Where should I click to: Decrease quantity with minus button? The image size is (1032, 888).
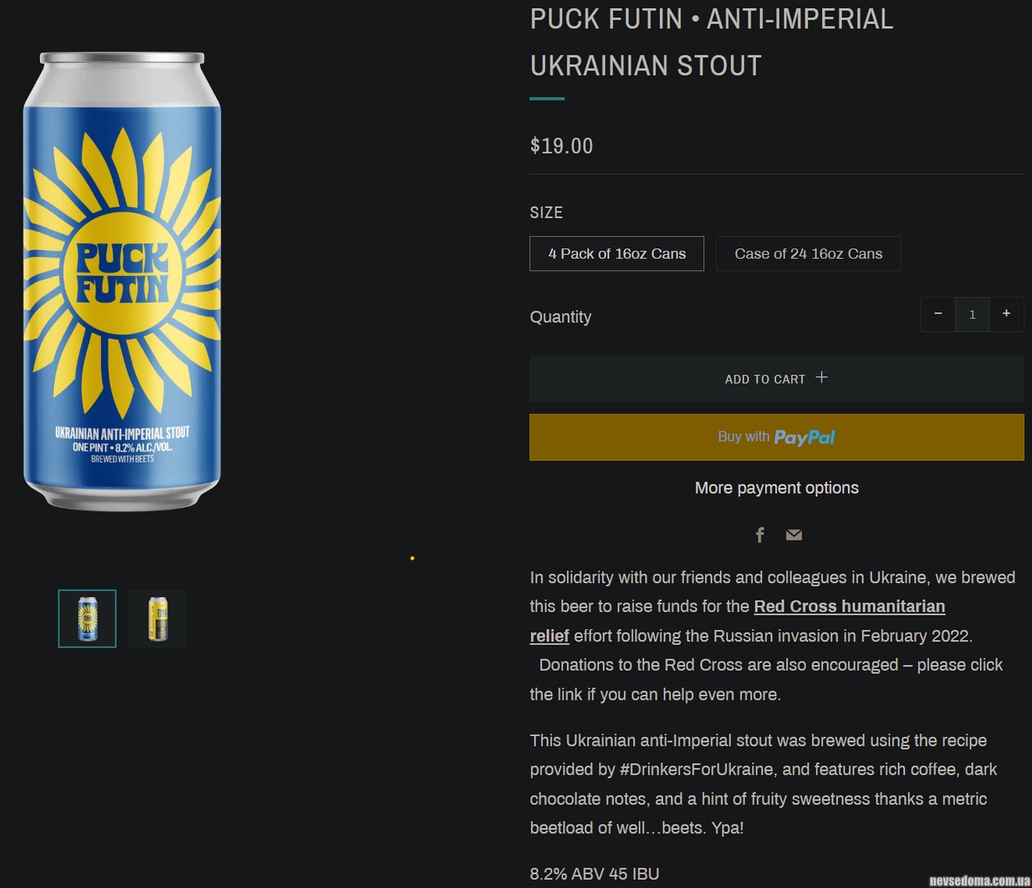pyautogui.click(x=938, y=314)
